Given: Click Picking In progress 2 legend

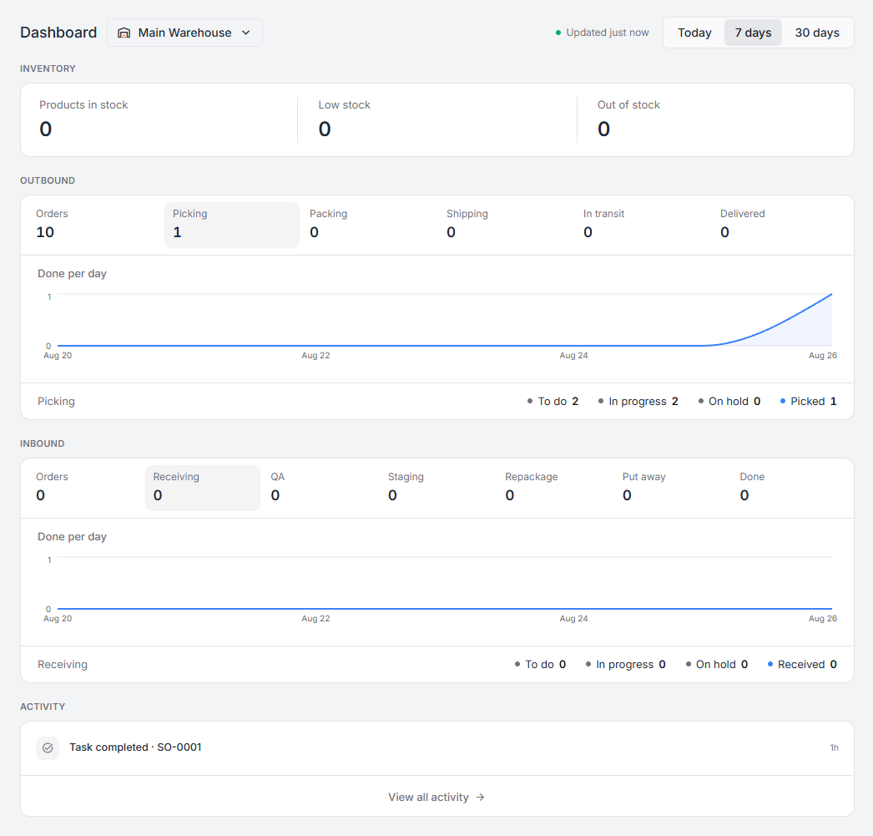Looking at the screenshot, I should pos(638,401).
